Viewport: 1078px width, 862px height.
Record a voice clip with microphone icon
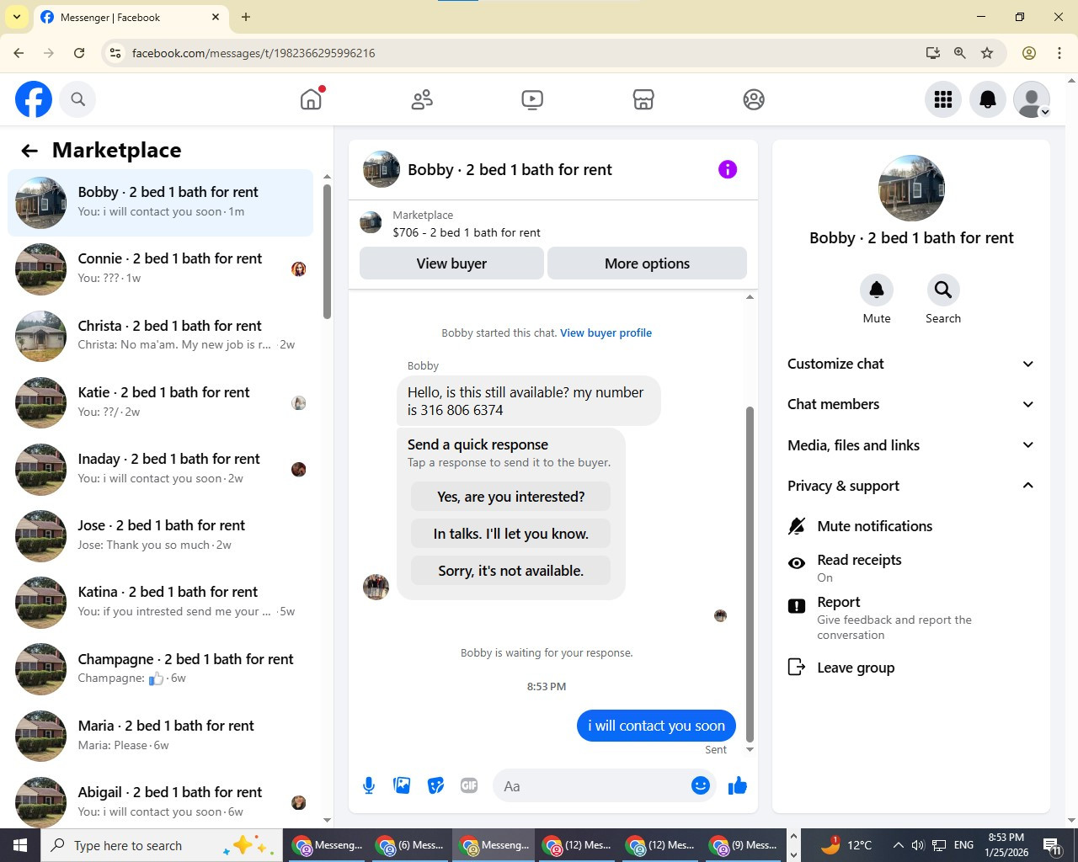click(369, 785)
